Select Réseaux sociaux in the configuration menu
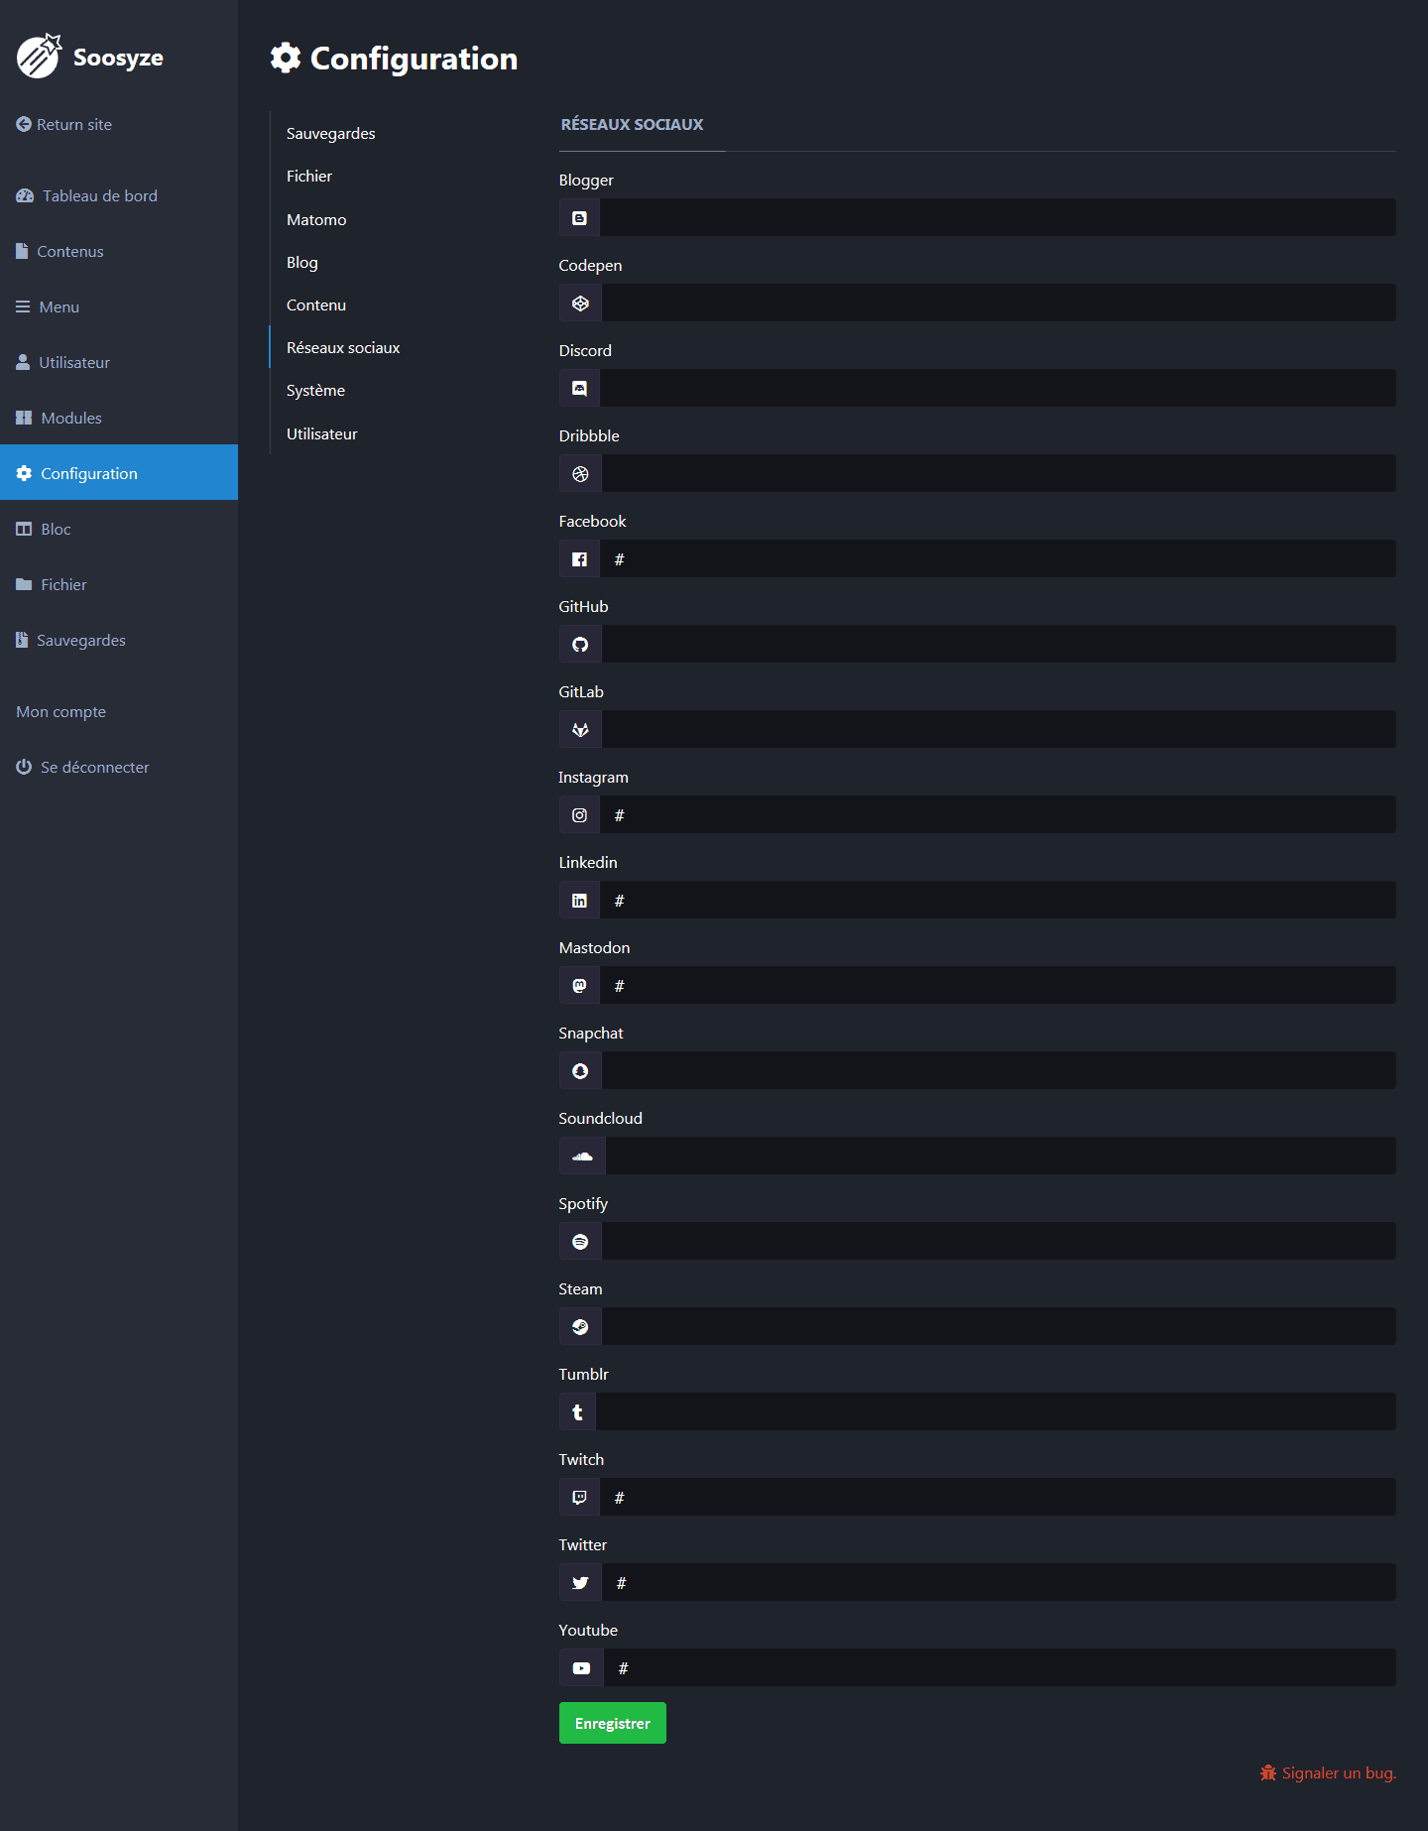Screen dimensions: 1428x1831 tap(343, 347)
